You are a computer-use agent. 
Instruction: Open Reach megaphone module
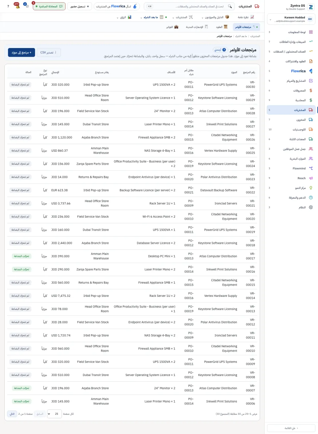point(291,178)
